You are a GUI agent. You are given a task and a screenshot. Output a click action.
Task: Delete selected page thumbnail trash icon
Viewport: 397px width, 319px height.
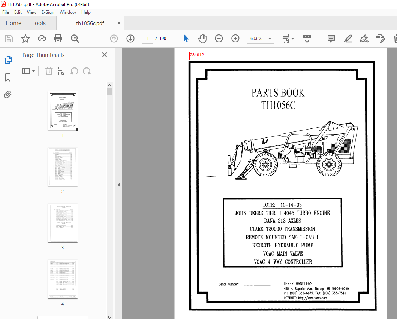(49, 71)
